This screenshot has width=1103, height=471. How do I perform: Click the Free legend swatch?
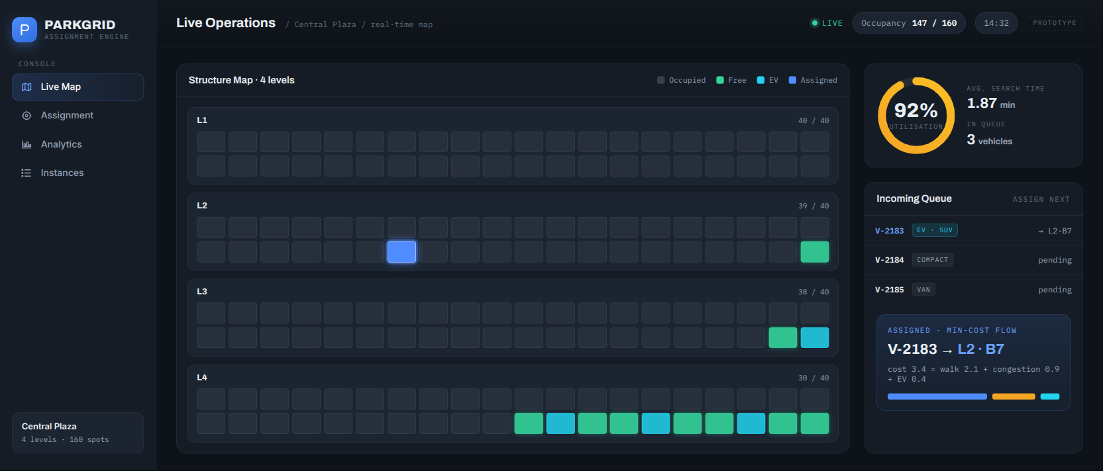[720, 80]
